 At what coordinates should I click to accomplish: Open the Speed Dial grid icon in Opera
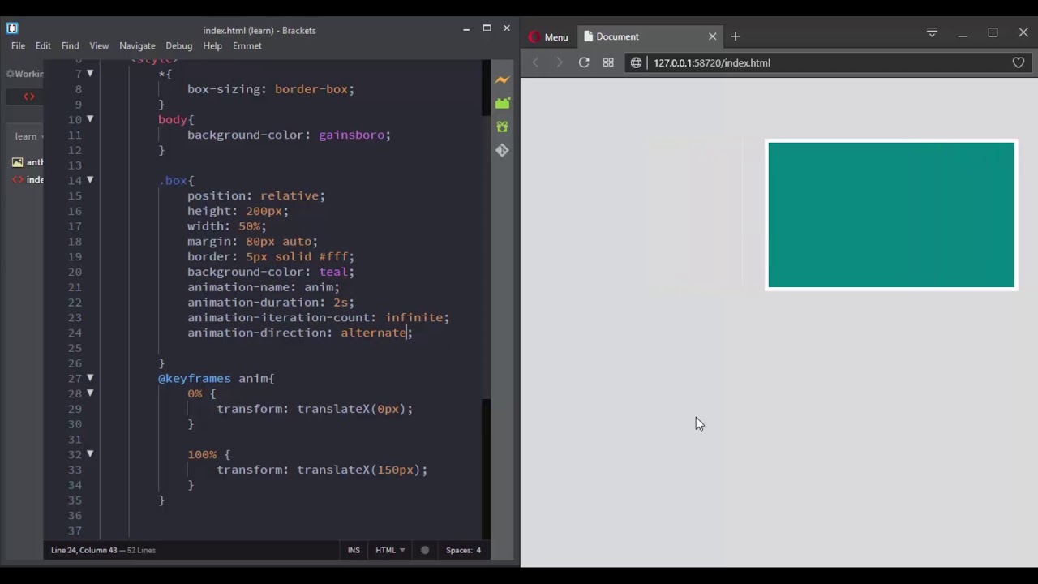(608, 62)
